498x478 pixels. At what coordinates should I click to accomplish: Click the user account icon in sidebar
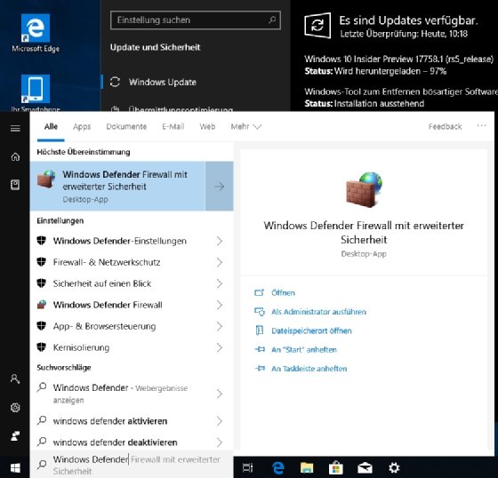click(x=15, y=378)
